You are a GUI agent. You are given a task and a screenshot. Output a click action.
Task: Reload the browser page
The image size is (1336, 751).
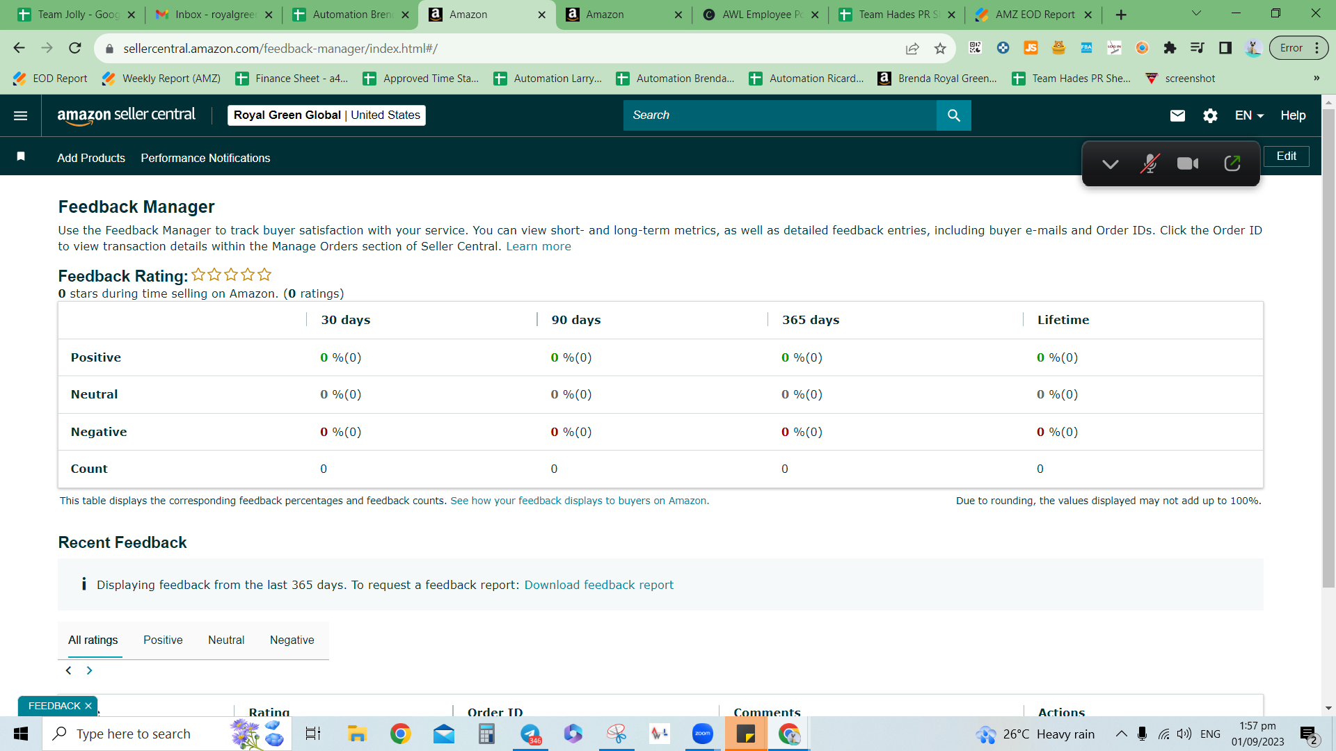tap(75, 48)
